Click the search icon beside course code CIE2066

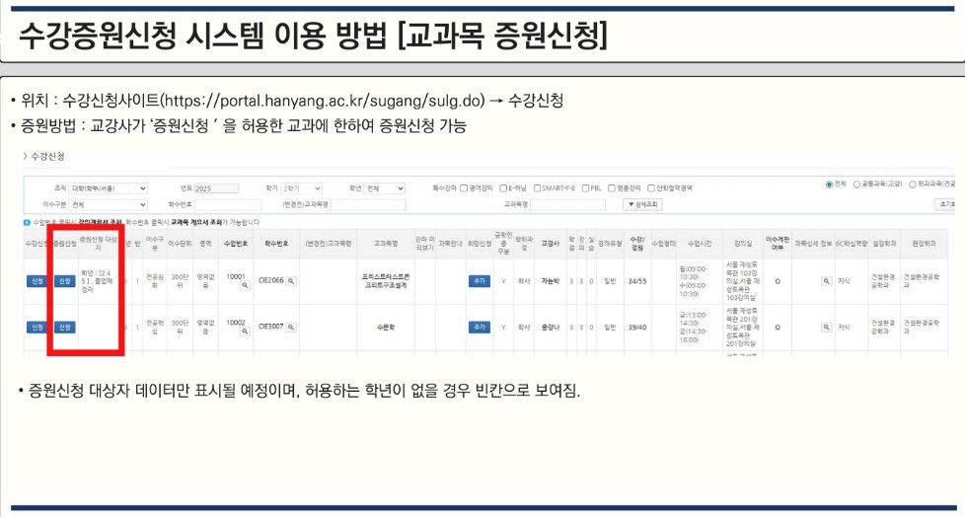click(291, 281)
